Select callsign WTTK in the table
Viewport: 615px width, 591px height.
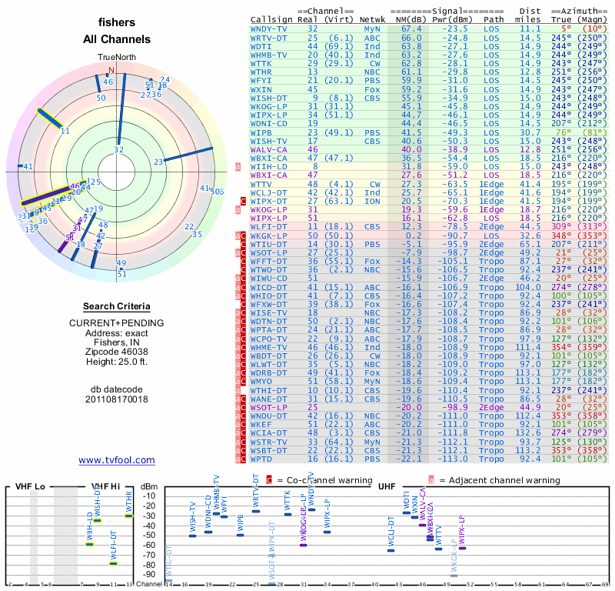coord(261,64)
